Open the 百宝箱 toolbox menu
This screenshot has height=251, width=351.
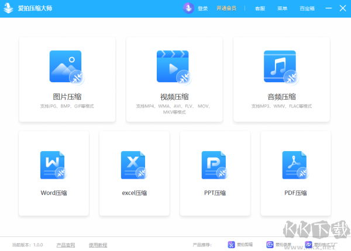pos(307,9)
